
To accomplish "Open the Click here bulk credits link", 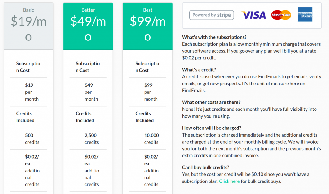I will tap(229, 181).
